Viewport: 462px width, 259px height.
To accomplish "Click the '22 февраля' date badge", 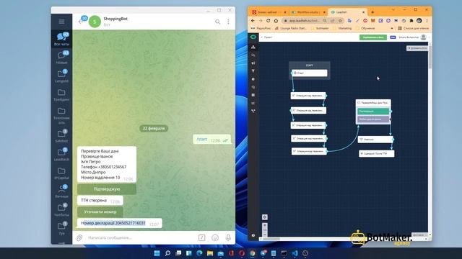I will tap(154, 128).
